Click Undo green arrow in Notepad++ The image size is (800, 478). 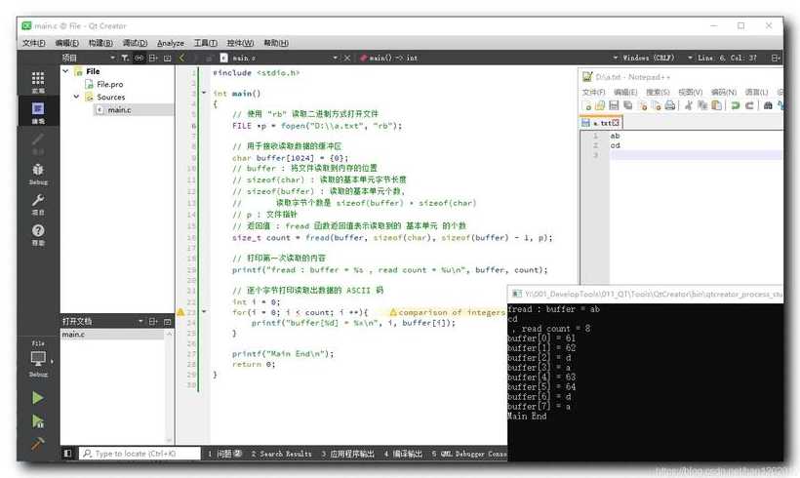click(736, 105)
